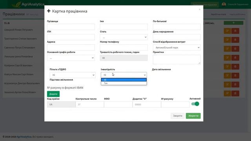Screen dimensions: 251x141
Task: Edit employee in Дмитро Васильович row
Action: 227,85
